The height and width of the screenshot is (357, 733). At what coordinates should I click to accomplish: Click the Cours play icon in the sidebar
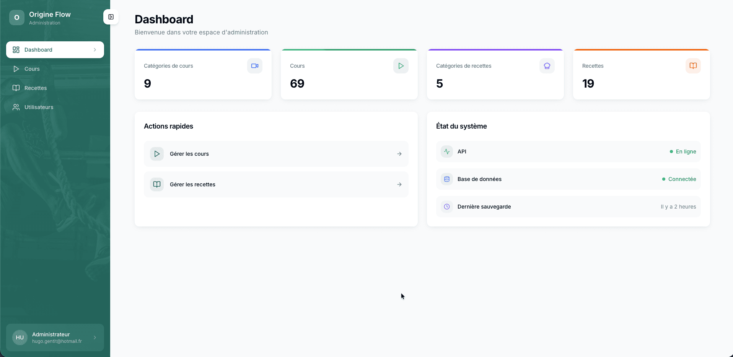(x=16, y=68)
